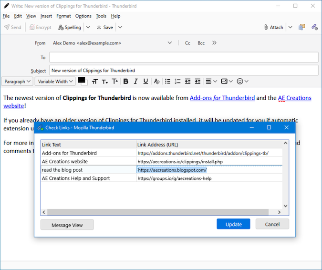Viewport: 322px width, 270px height.
Task: Open the From address dropdown
Action: pyautogui.click(x=170, y=43)
